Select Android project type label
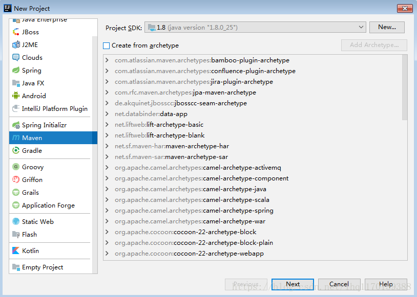Screen dimensions: 417x297 (34, 96)
